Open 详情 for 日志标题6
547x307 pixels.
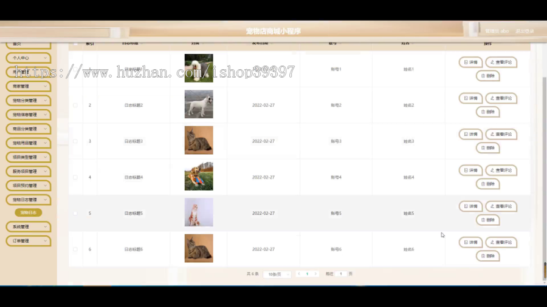(470, 242)
